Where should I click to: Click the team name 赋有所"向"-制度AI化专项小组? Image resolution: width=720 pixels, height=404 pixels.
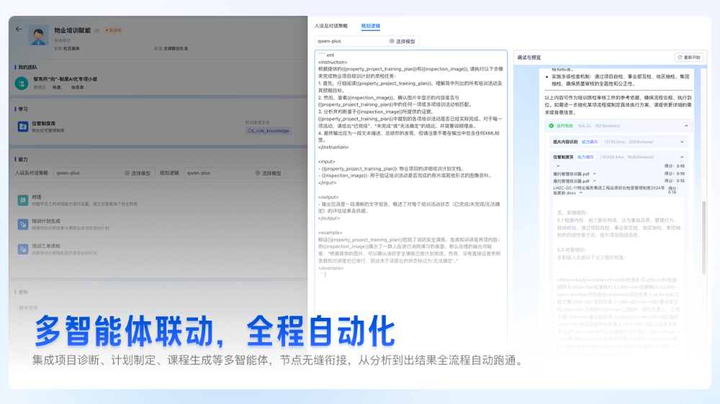(65, 79)
